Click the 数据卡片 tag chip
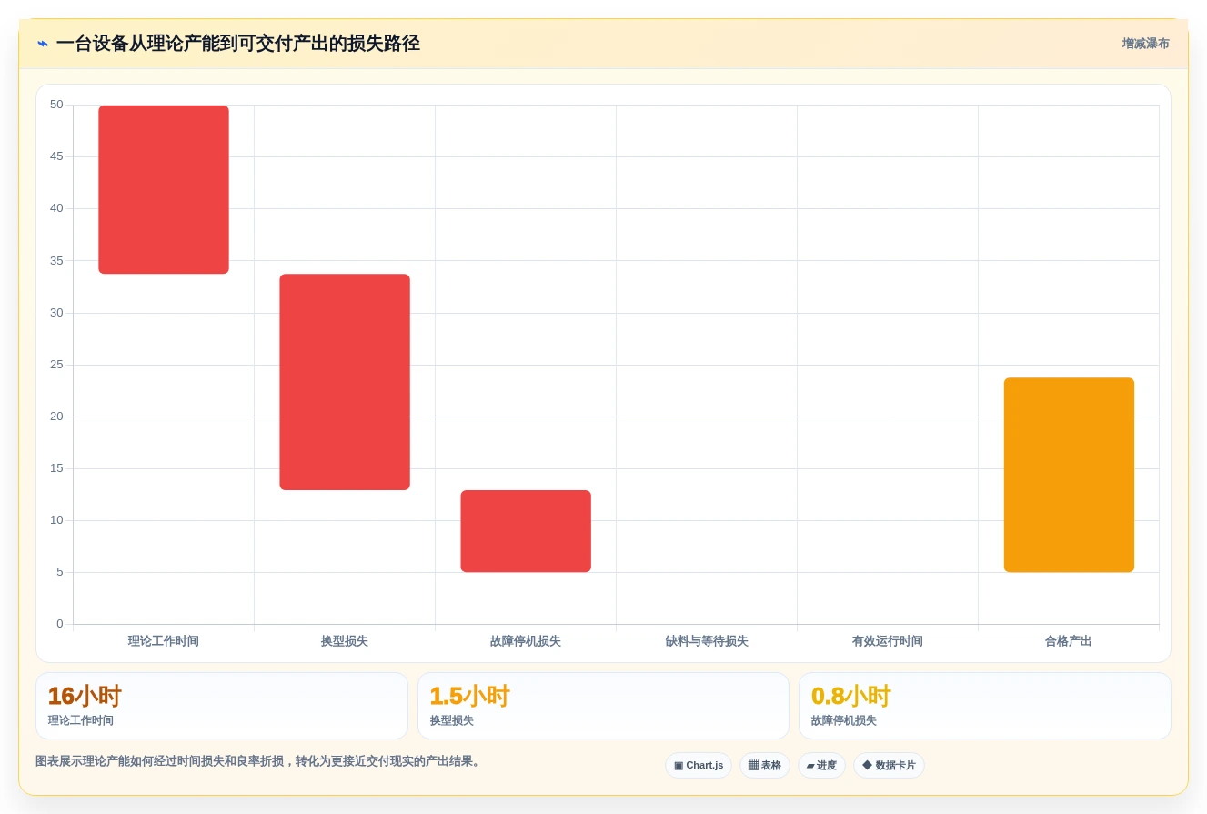Screen dimensions: 1207x814 pos(889,766)
